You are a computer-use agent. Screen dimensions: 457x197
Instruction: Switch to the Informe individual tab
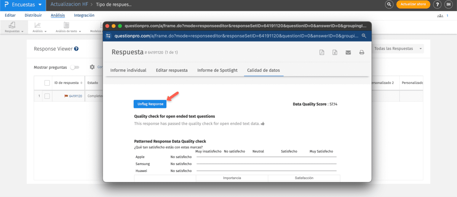(x=128, y=70)
